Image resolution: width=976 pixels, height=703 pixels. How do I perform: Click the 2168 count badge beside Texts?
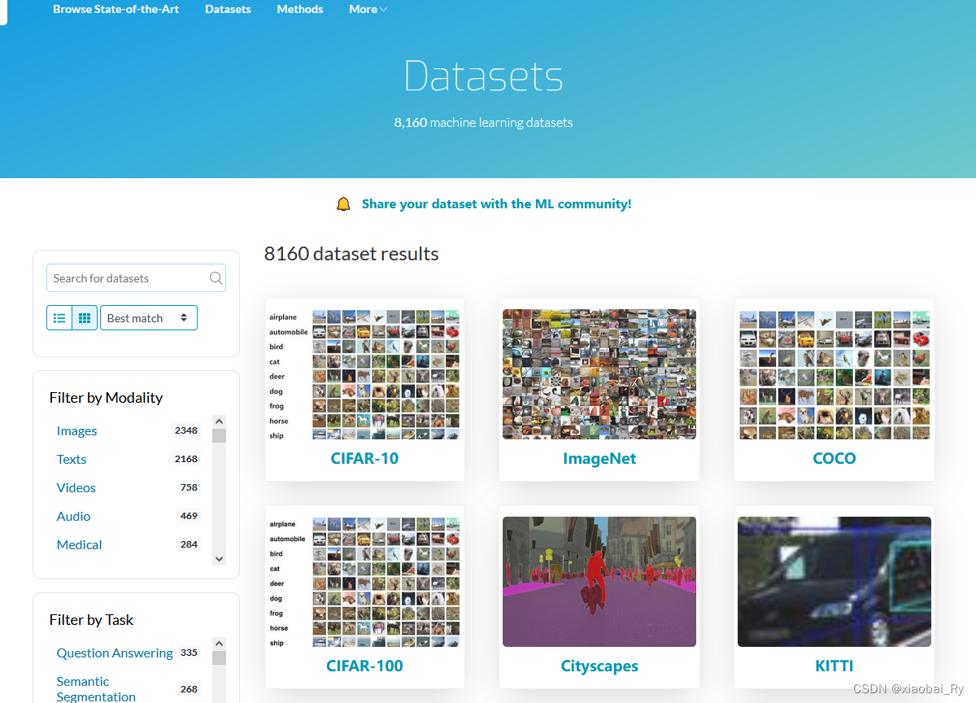(x=186, y=459)
